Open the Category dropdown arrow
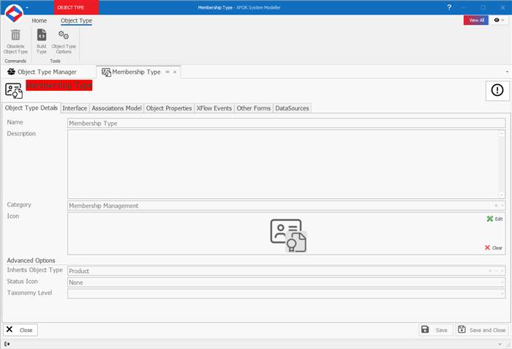 click(x=502, y=206)
